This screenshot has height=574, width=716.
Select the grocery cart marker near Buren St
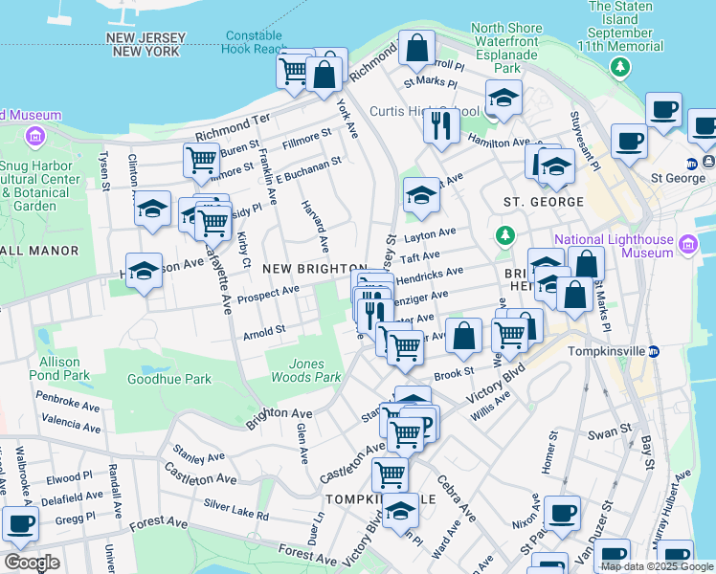pyautogui.click(x=201, y=161)
